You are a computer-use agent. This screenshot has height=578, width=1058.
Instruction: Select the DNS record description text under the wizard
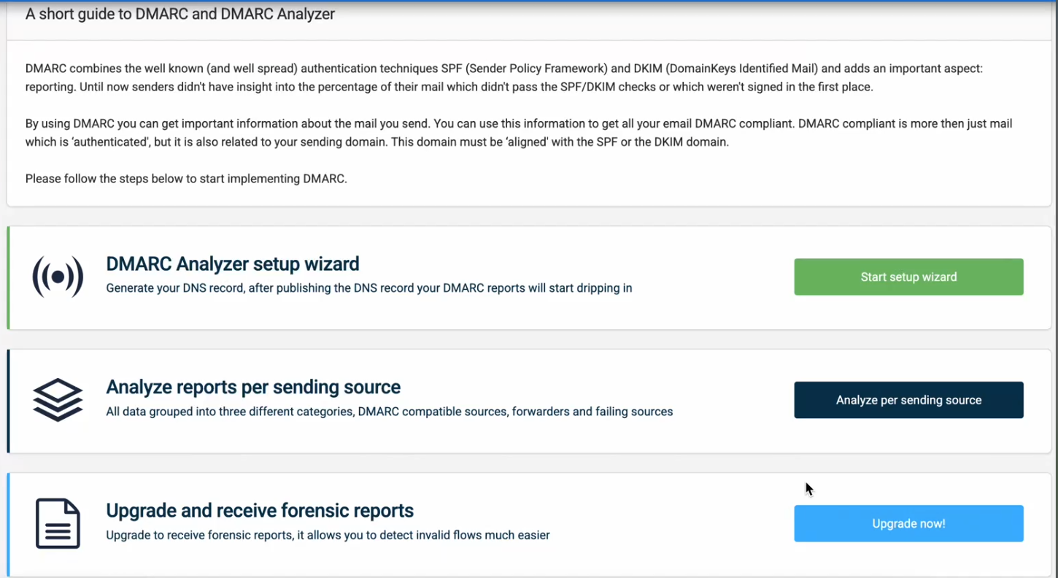368,288
